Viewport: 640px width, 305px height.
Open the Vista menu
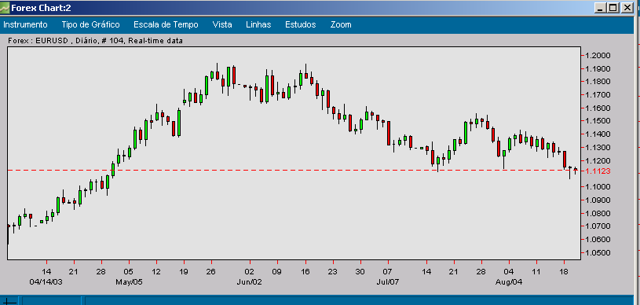coord(222,24)
